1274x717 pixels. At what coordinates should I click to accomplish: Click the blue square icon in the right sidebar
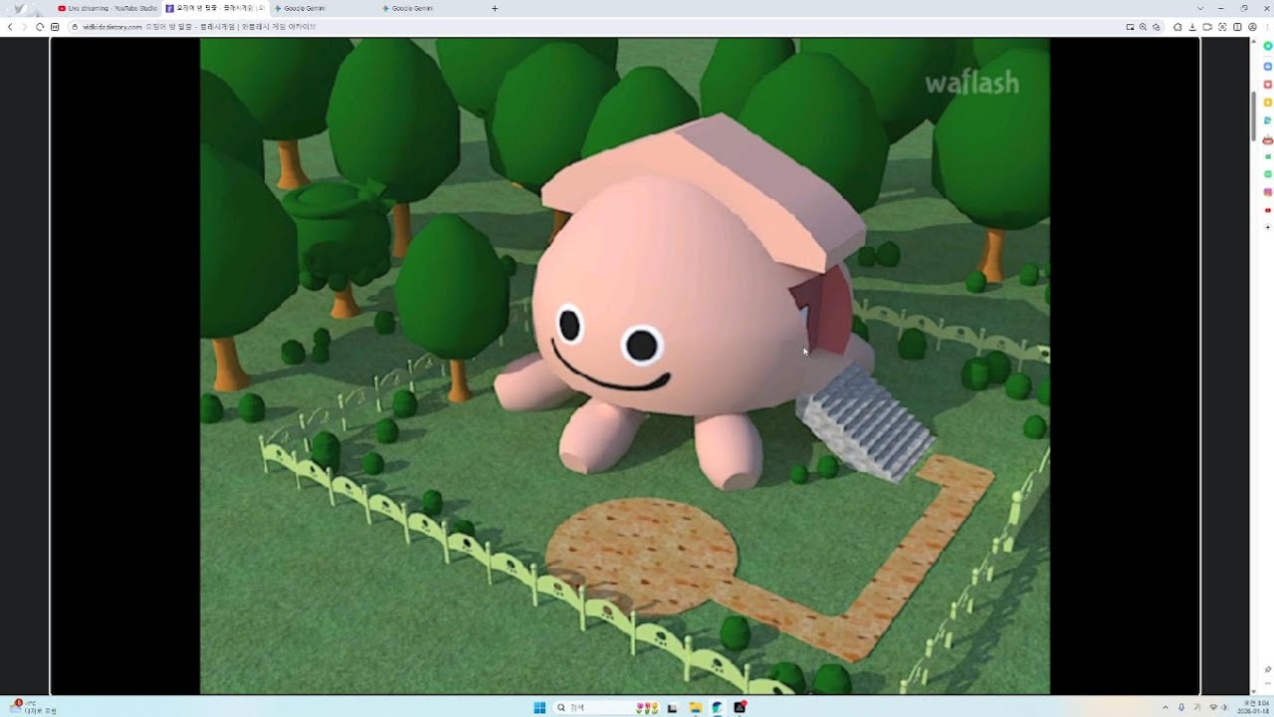coord(1268,66)
